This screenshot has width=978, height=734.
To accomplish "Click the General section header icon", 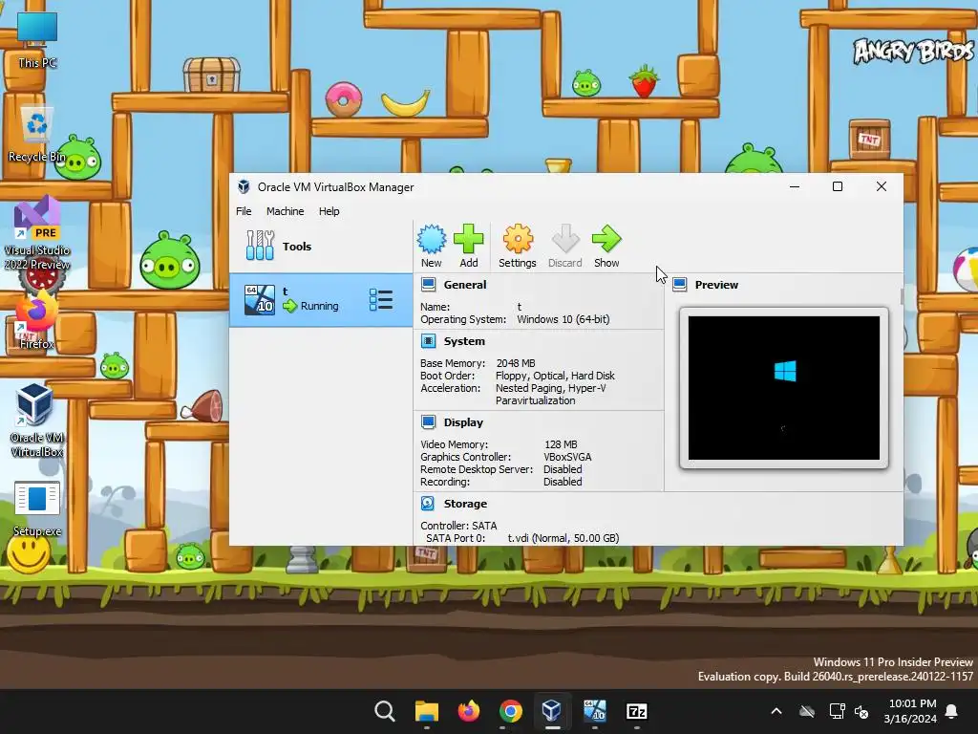I will pyautogui.click(x=429, y=285).
